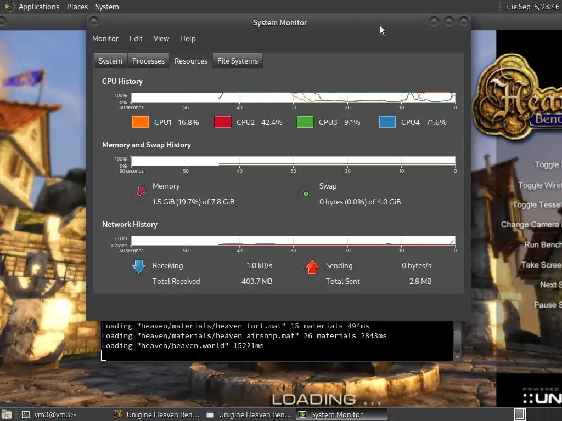Viewport: 562px width, 421px height.
Task: Open the View menu
Action: coord(161,38)
